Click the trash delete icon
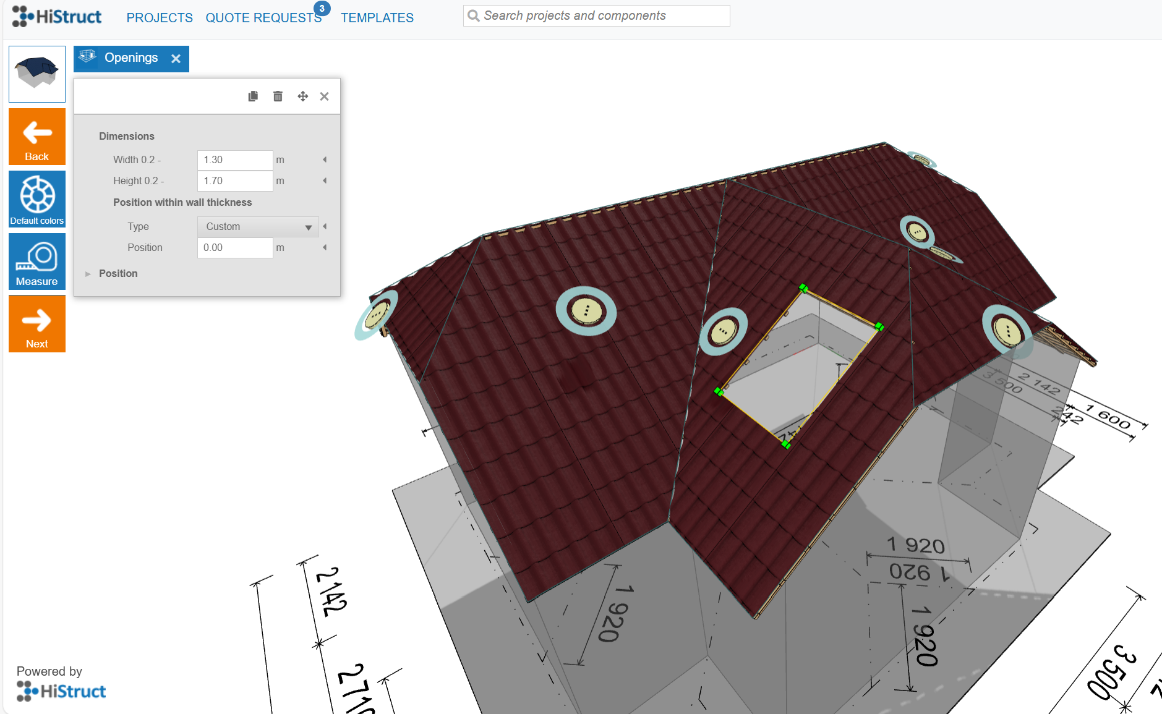Image resolution: width=1162 pixels, height=714 pixels. click(x=278, y=96)
